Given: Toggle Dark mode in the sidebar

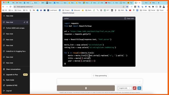Looking at the screenshot, I should 15,80.
